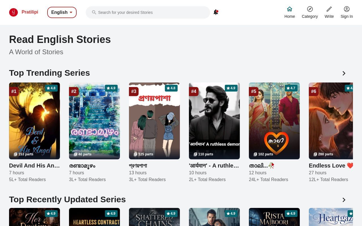
Task: Open the Endless Love #6 cover
Action: (331, 121)
